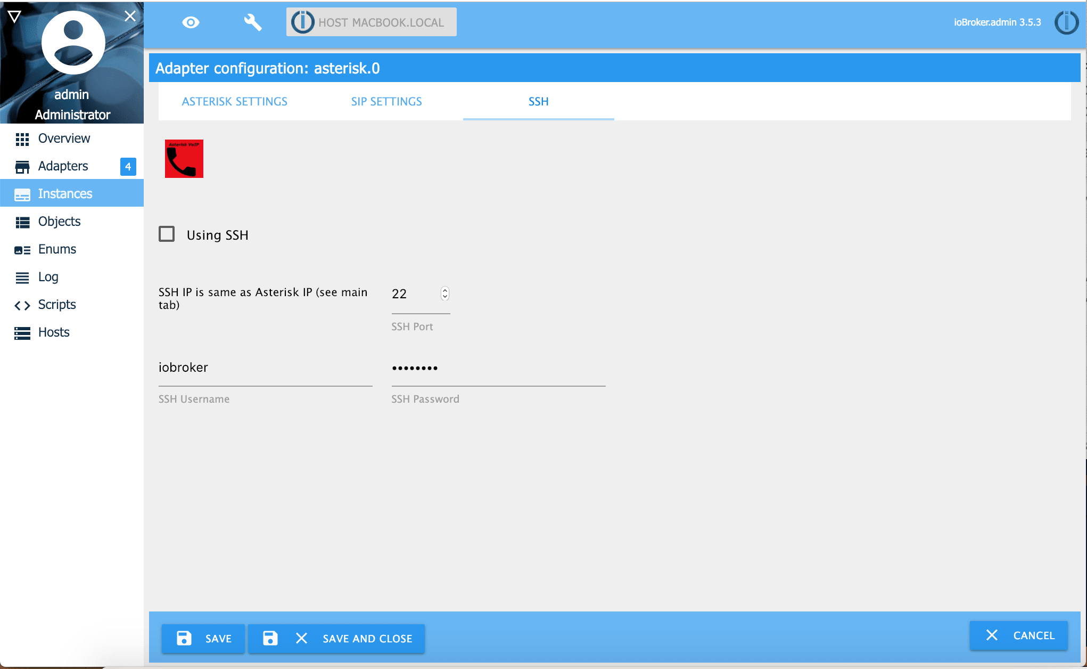Open the Log page

point(48,277)
